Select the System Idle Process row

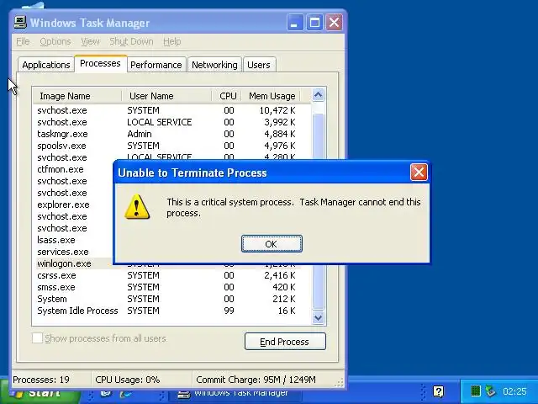point(166,311)
